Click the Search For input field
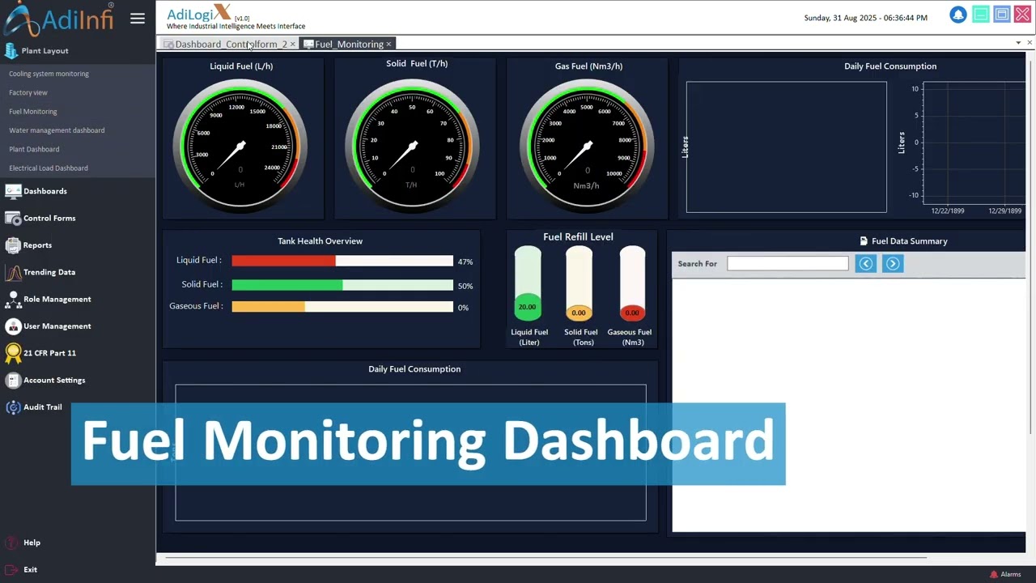Image resolution: width=1036 pixels, height=583 pixels. [788, 263]
